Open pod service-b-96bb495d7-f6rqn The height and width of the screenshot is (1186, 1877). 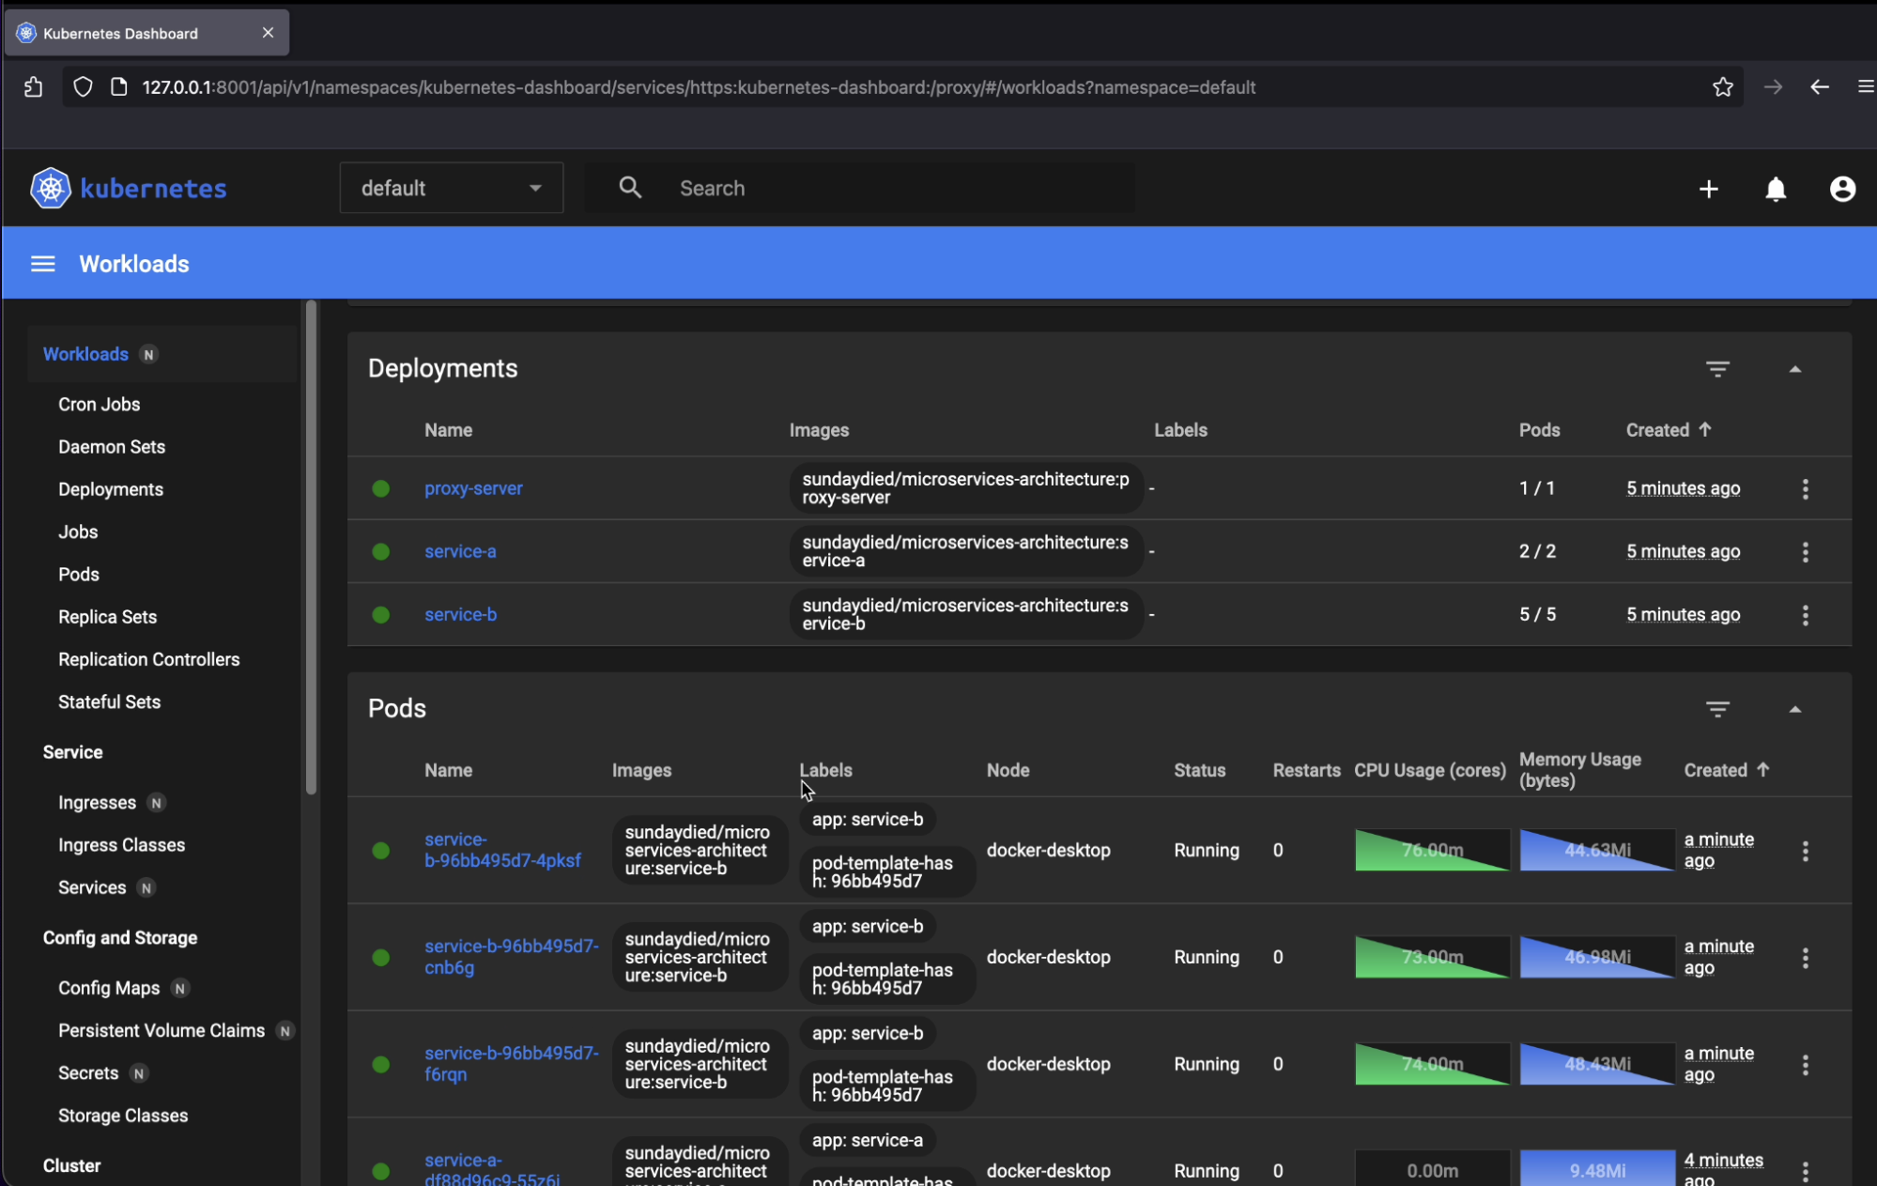click(511, 1064)
